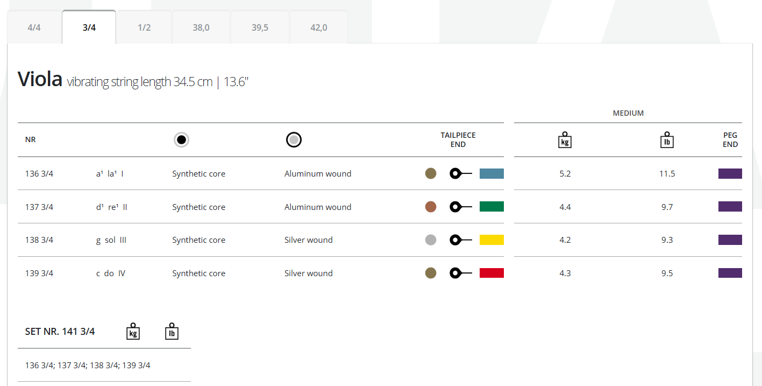Click the core material icon in table header
The height and width of the screenshot is (386, 762).
coord(182,140)
